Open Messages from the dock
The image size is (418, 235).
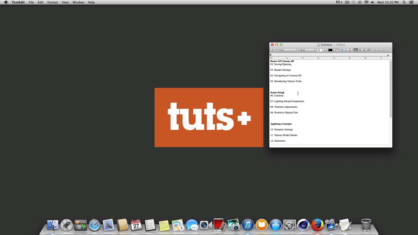[192, 225]
